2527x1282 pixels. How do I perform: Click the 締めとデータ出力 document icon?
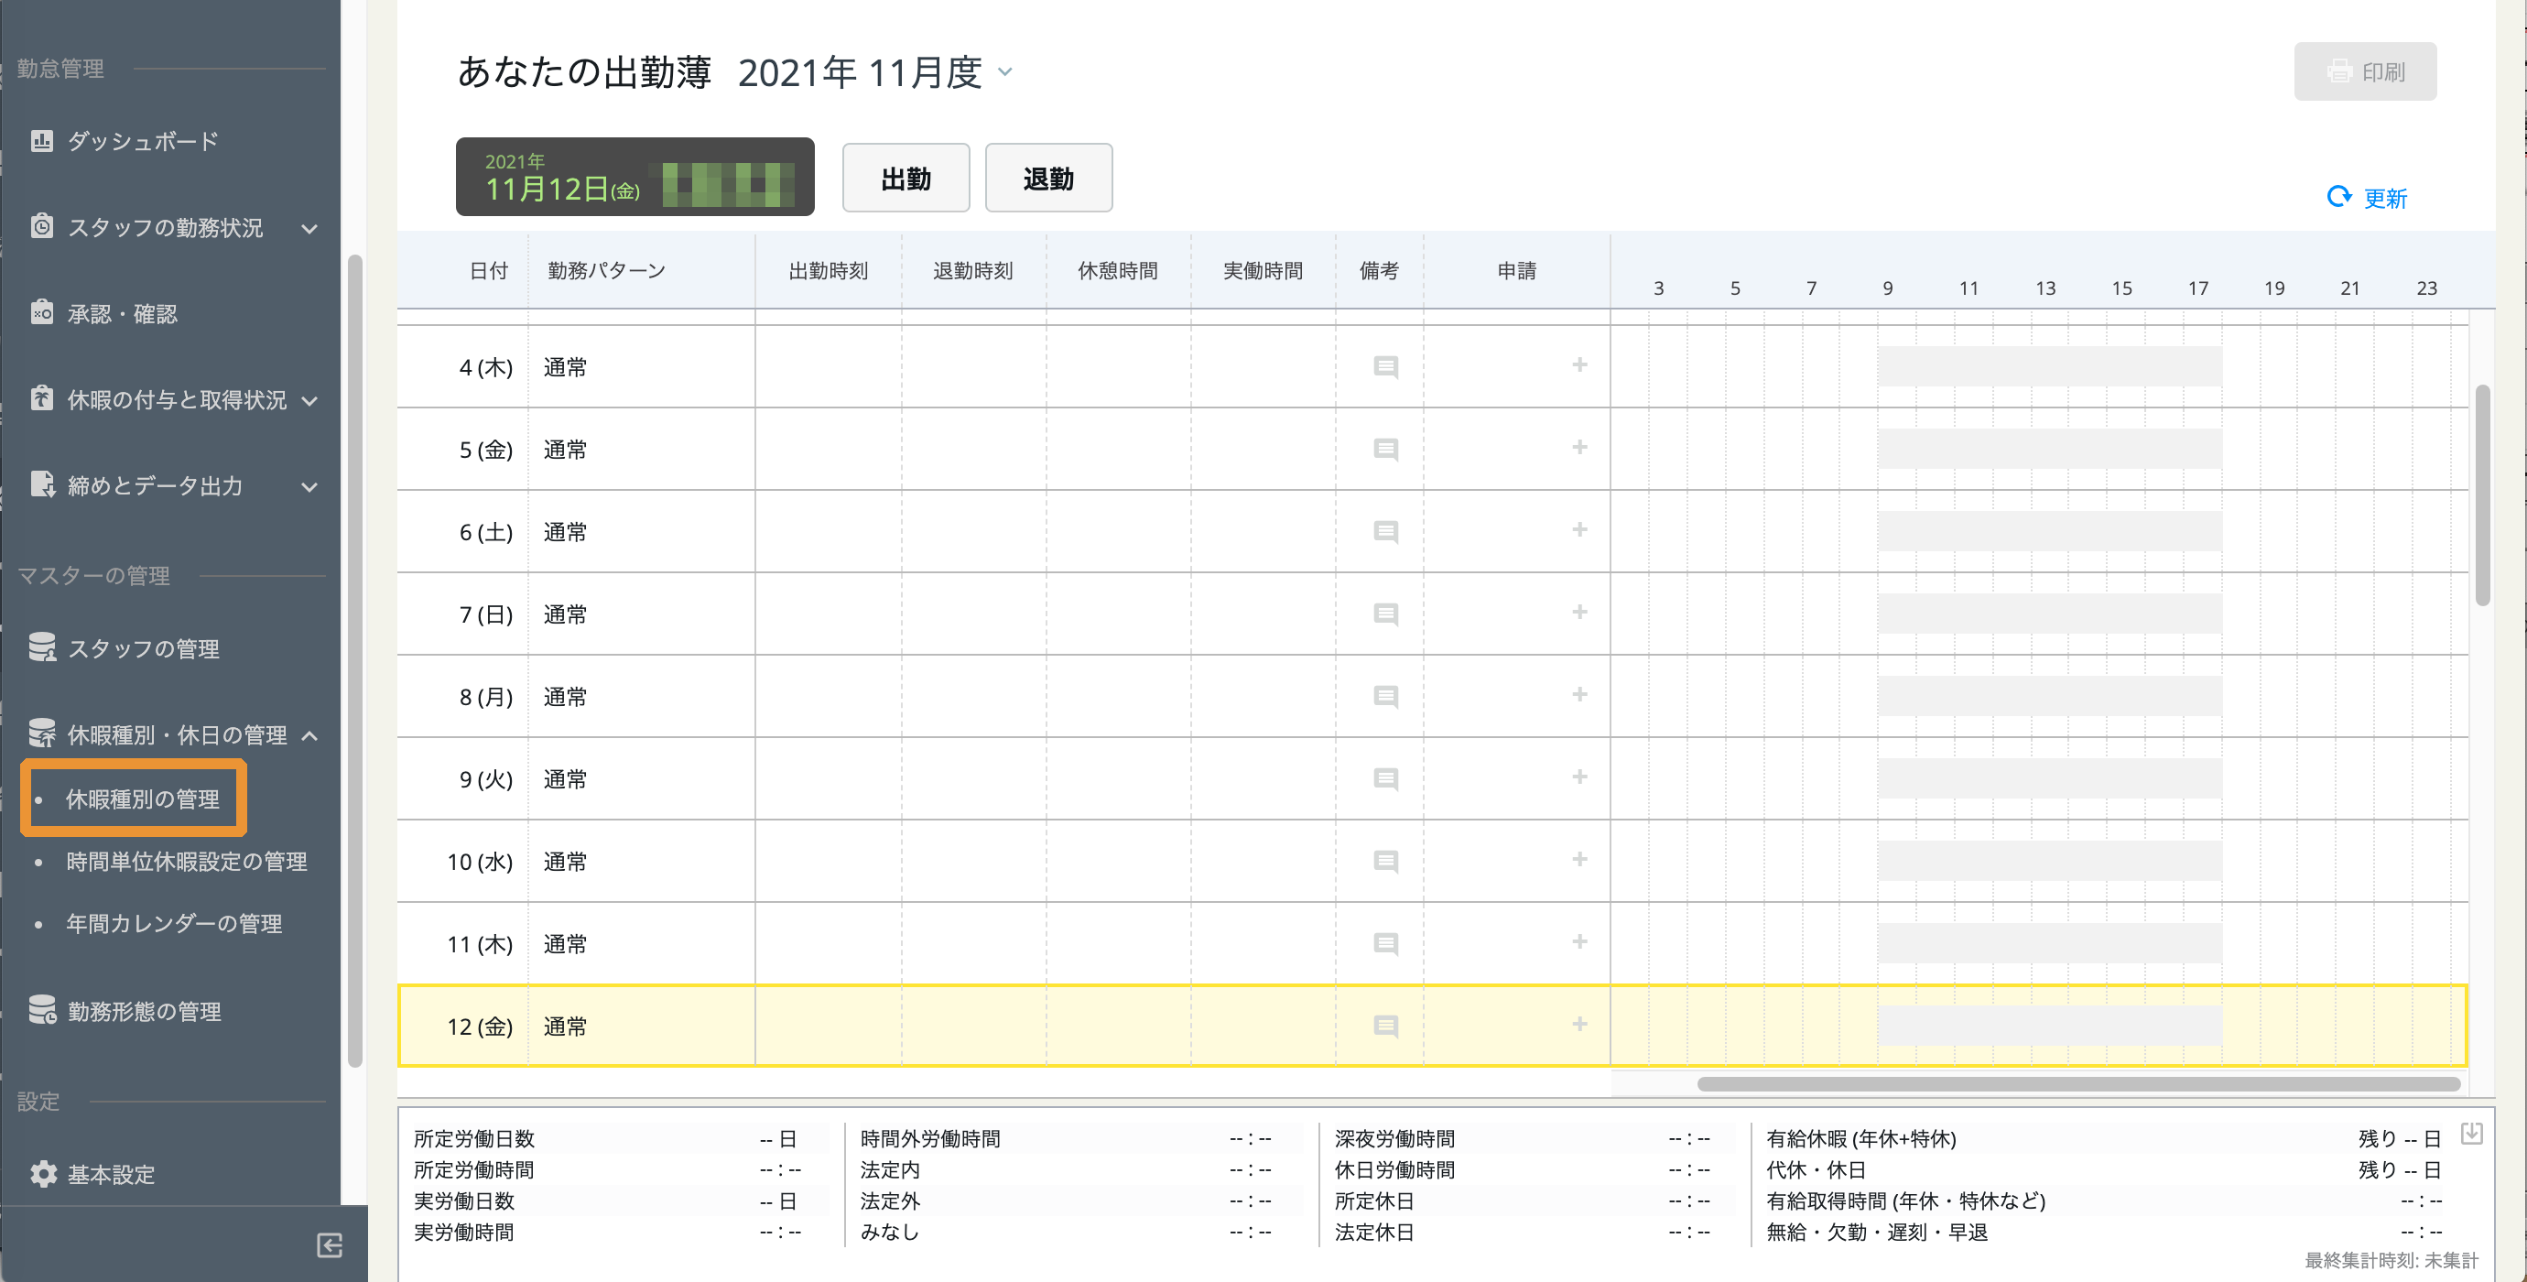click(x=41, y=484)
